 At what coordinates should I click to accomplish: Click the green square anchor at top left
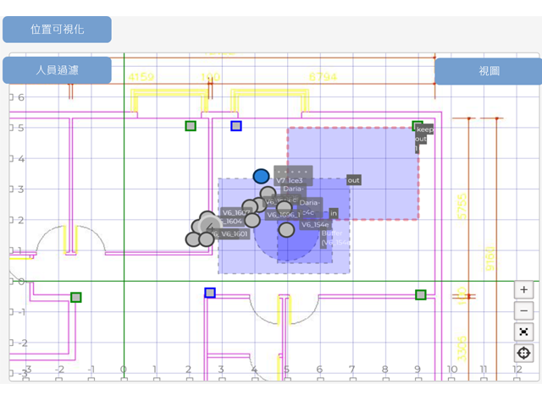click(191, 126)
